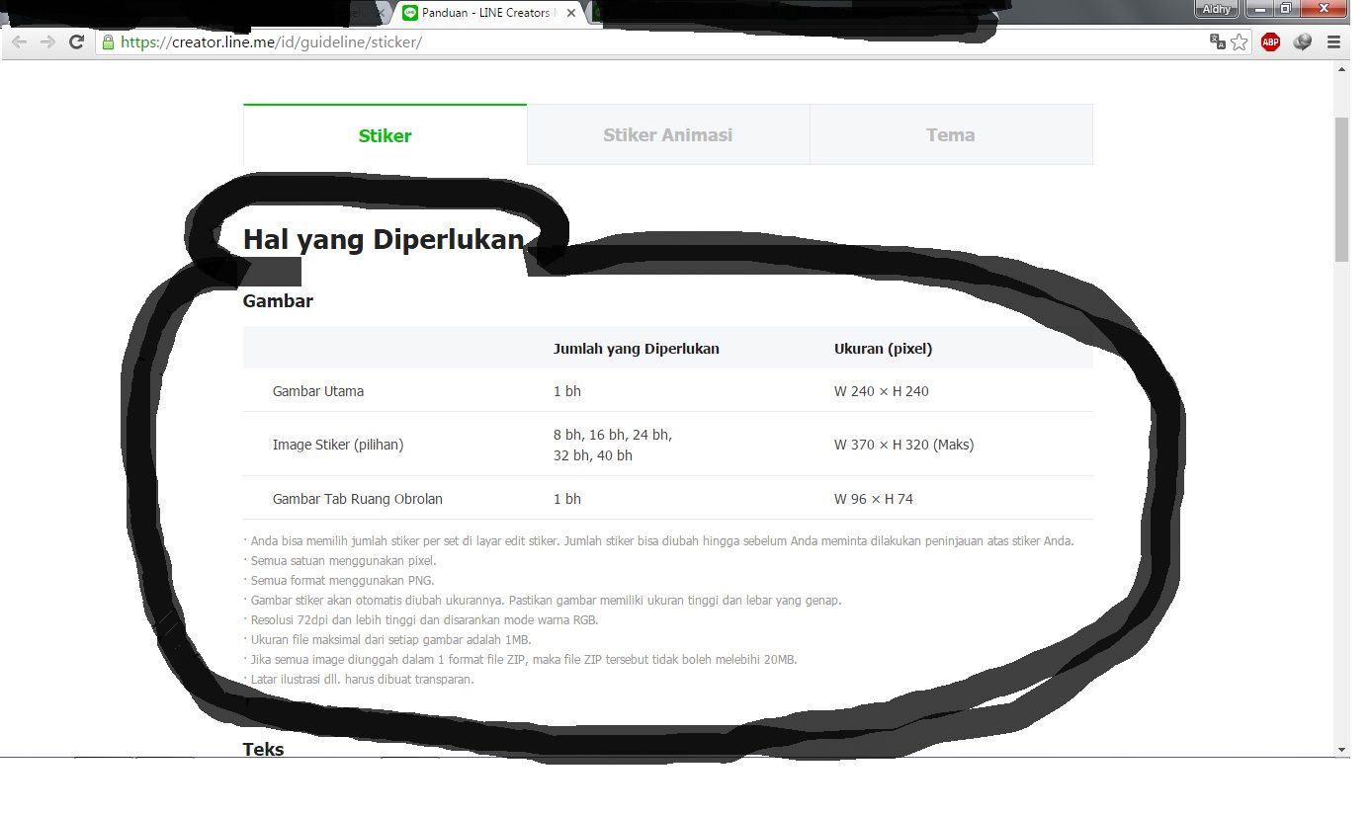Screen dimensions: 1372x816
Task: Click the scrollbar up arrow
Action: pos(1341,69)
